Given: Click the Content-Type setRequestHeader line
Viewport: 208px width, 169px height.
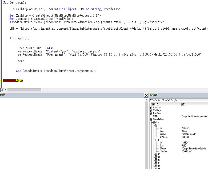Looking at the screenshot, I should point(58,51).
